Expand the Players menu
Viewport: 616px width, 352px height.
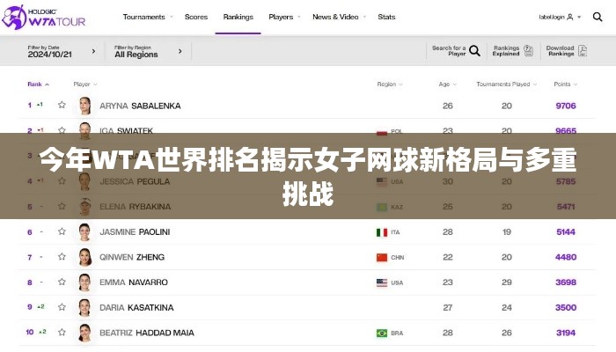click(x=284, y=17)
